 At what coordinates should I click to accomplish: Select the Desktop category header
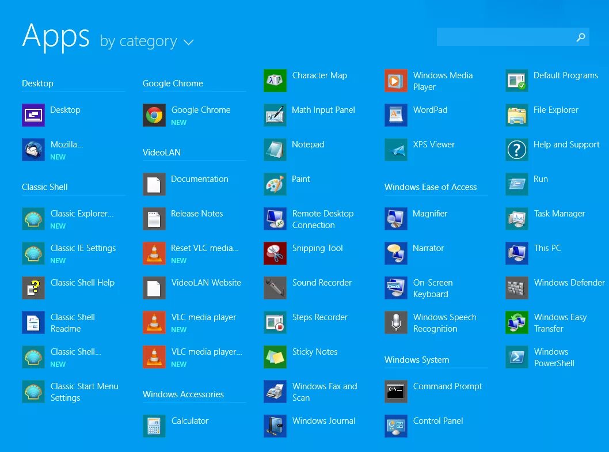(37, 83)
